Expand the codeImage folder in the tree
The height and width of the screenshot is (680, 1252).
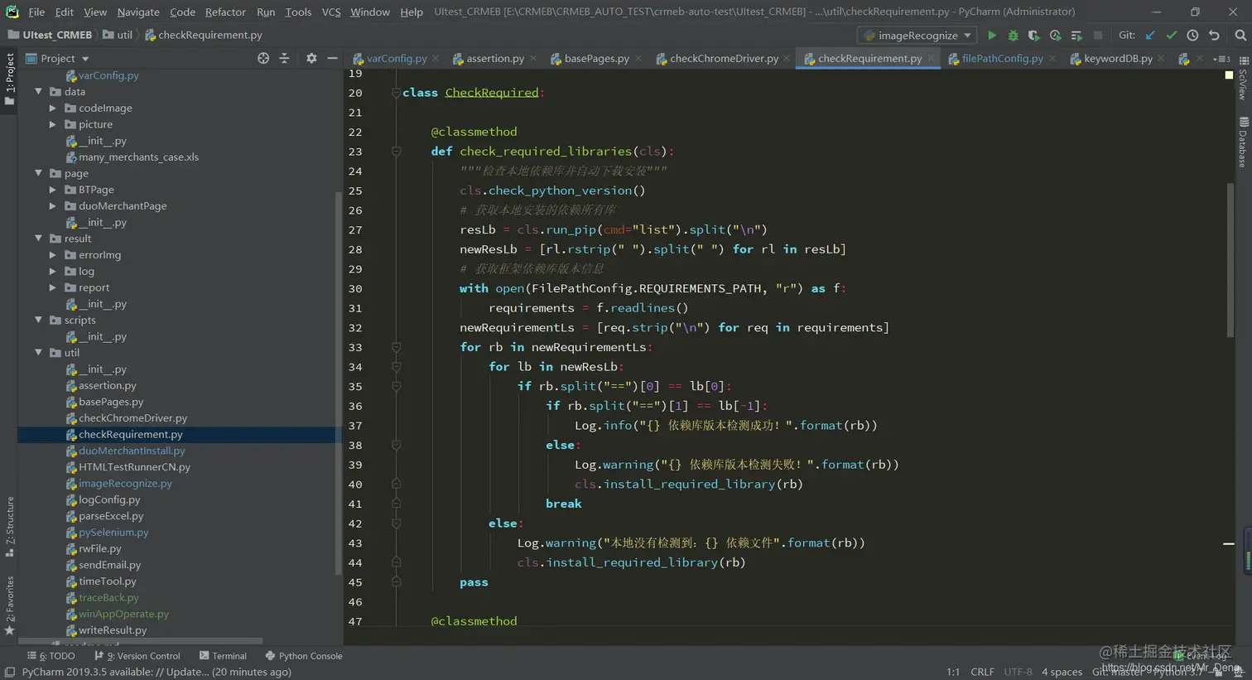[x=53, y=109]
